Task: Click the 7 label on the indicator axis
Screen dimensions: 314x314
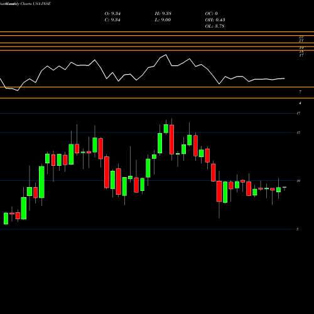Action: pyautogui.click(x=300, y=92)
